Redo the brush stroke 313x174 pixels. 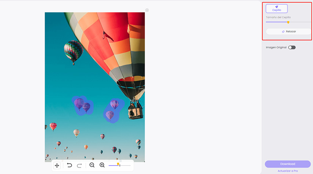tap(79, 166)
